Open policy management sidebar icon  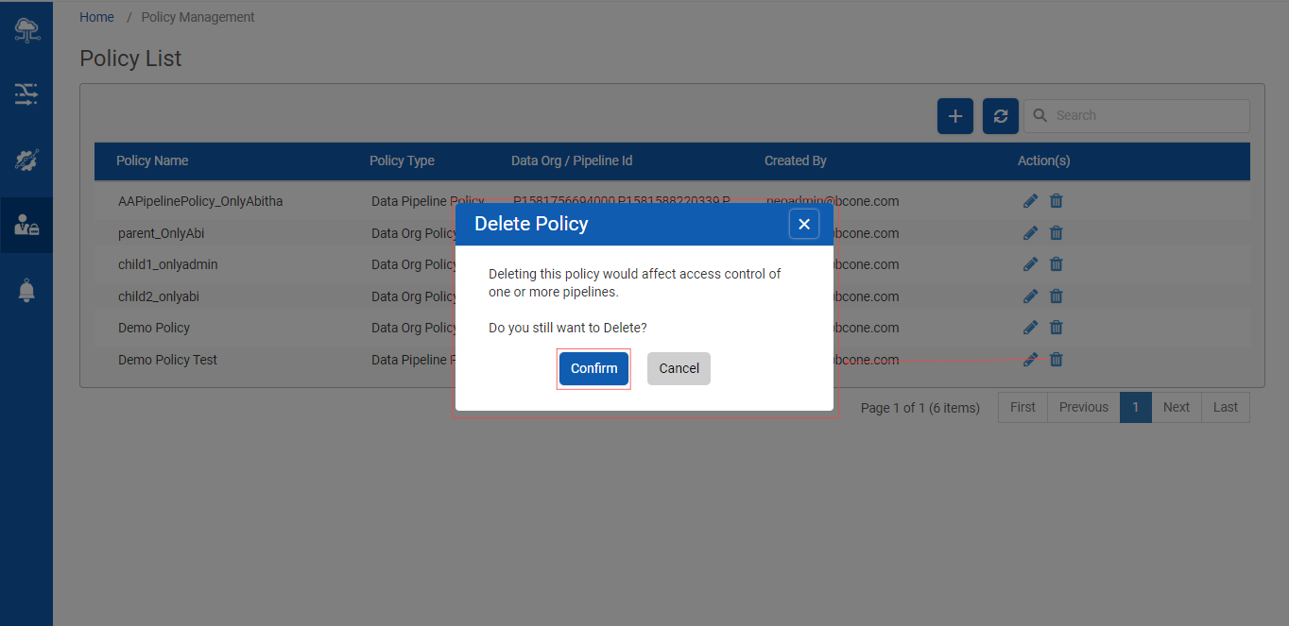pos(26,226)
